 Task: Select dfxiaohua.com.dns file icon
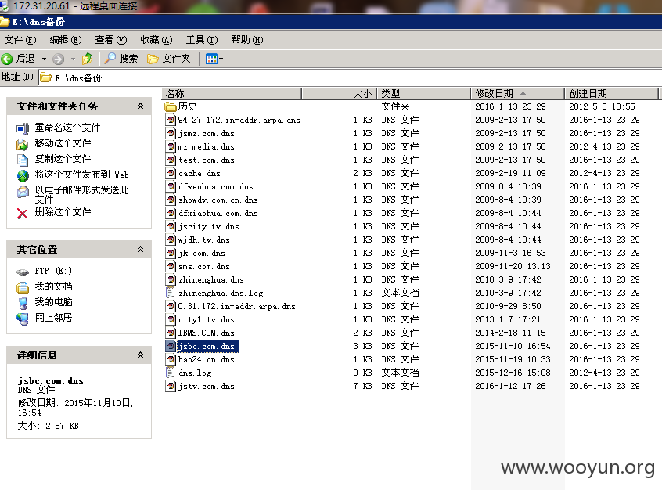click(171, 213)
